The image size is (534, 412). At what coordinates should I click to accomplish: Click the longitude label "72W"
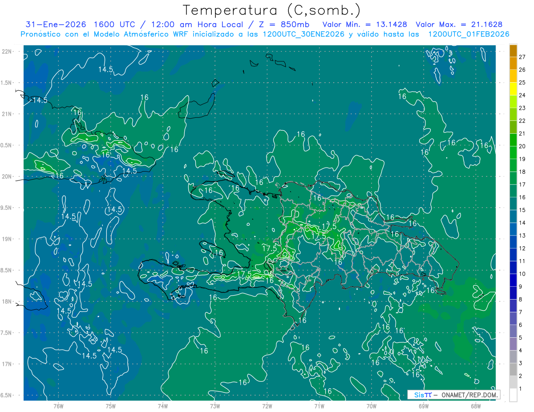pos(267,406)
